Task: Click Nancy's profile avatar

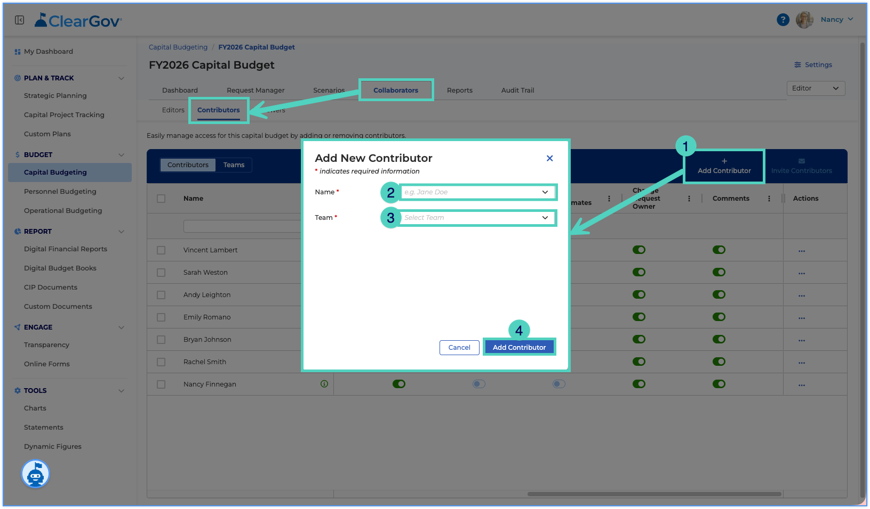Action: click(804, 20)
